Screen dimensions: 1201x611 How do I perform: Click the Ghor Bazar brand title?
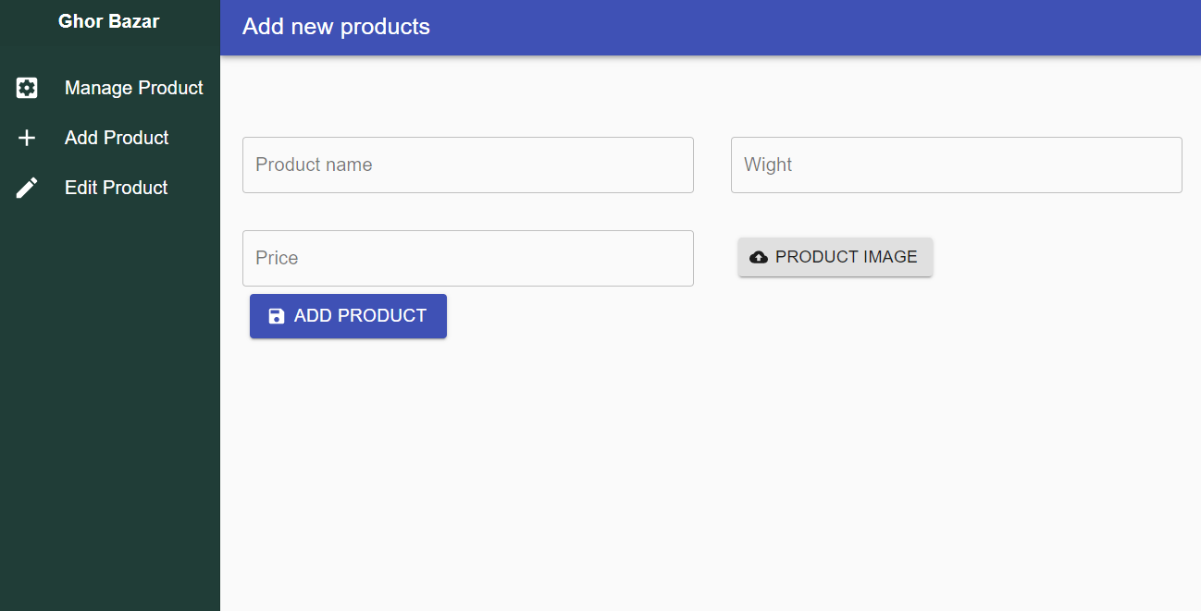tap(109, 21)
